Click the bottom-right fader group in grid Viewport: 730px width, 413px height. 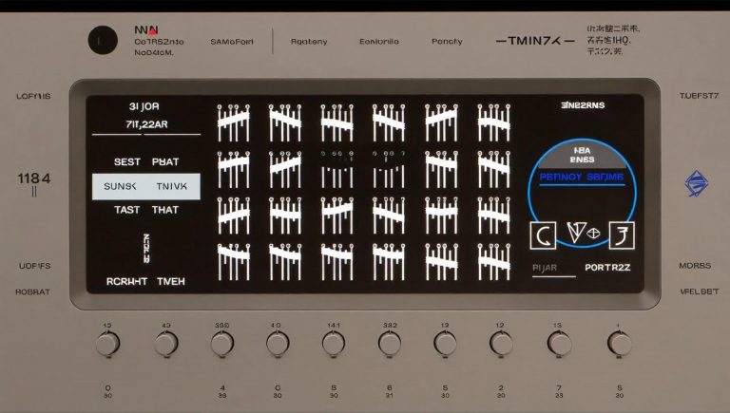click(492, 259)
